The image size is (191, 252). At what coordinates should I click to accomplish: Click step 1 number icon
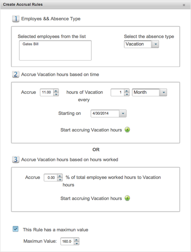click(x=16, y=19)
